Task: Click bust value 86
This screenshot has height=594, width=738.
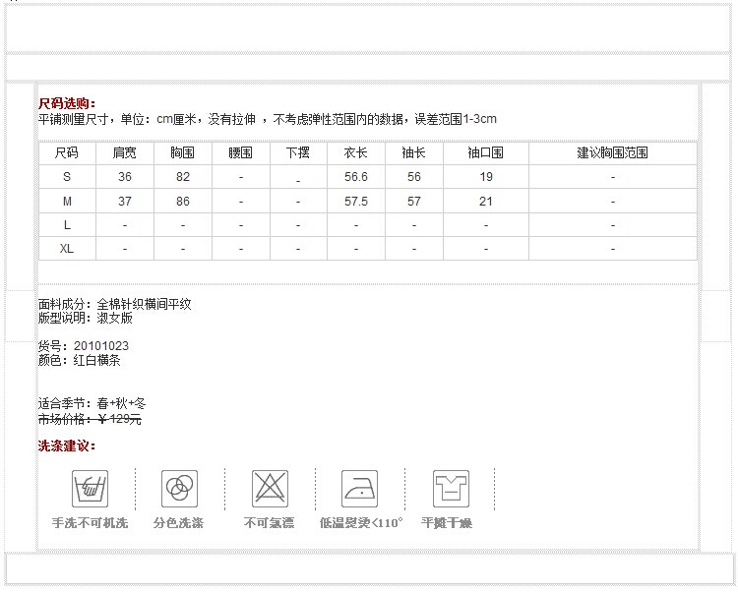Action: point(183,202)
